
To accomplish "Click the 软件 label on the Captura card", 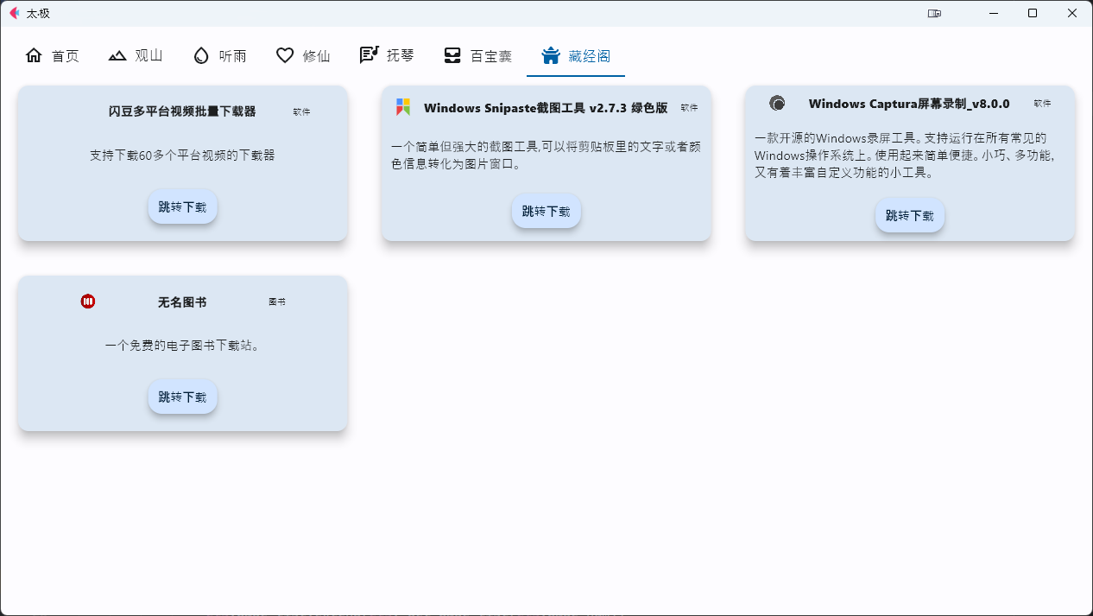I will (x=1041, y=104).
